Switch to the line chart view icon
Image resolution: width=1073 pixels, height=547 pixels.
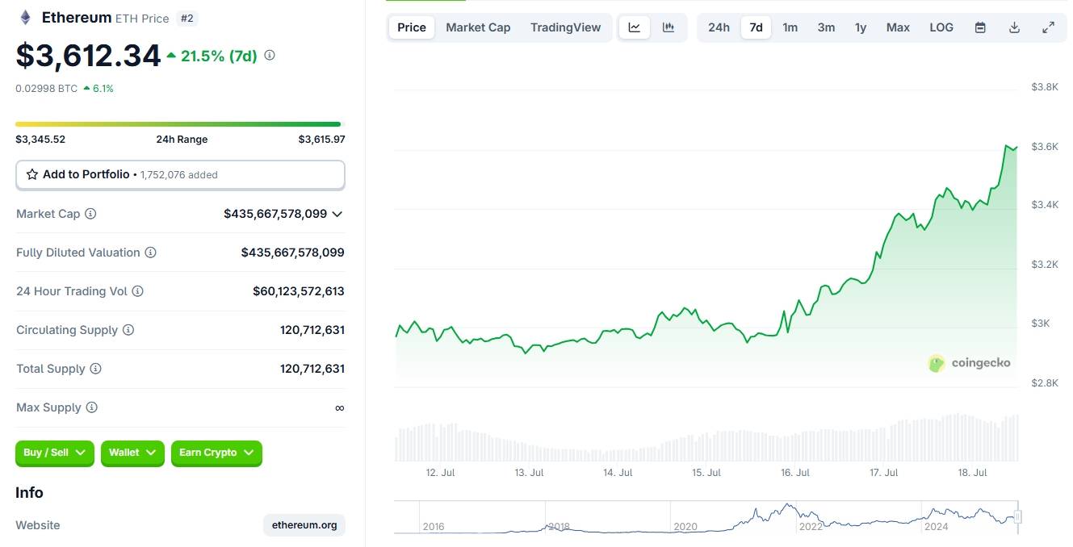point(635,27)
